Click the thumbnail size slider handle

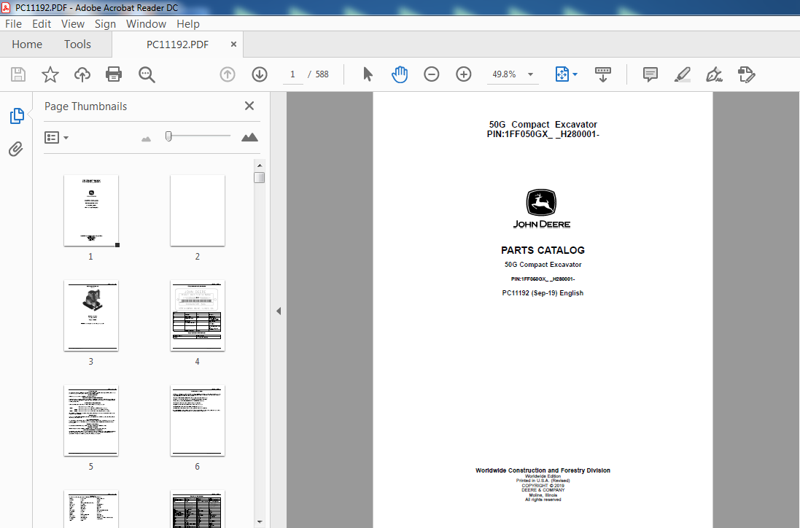(x=168, y=136)
